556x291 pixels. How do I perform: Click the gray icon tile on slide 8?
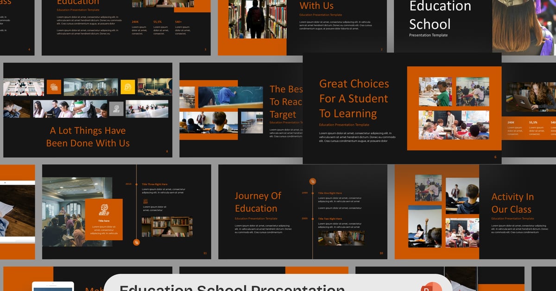pos(116,109)
